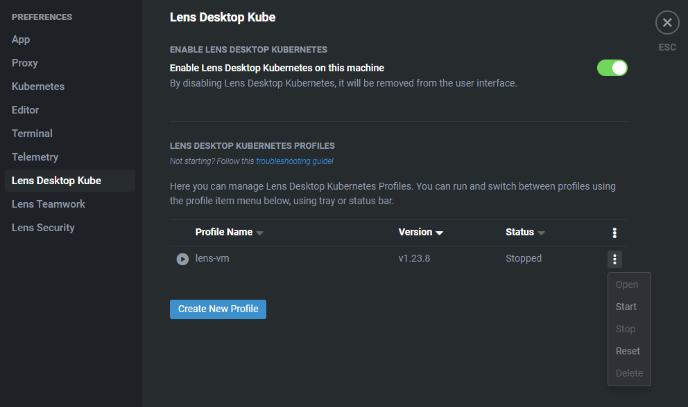Sort by the Status column arrow
Image resolution: width=688 pixels, height=407 pixels.
tap(541, 233)
